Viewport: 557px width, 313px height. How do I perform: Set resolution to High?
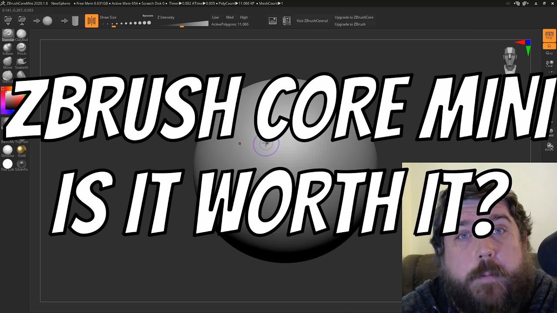[244, 17]
